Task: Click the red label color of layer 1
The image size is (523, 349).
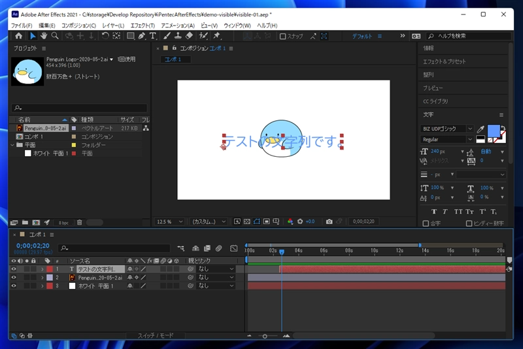Action: (50, 269)
